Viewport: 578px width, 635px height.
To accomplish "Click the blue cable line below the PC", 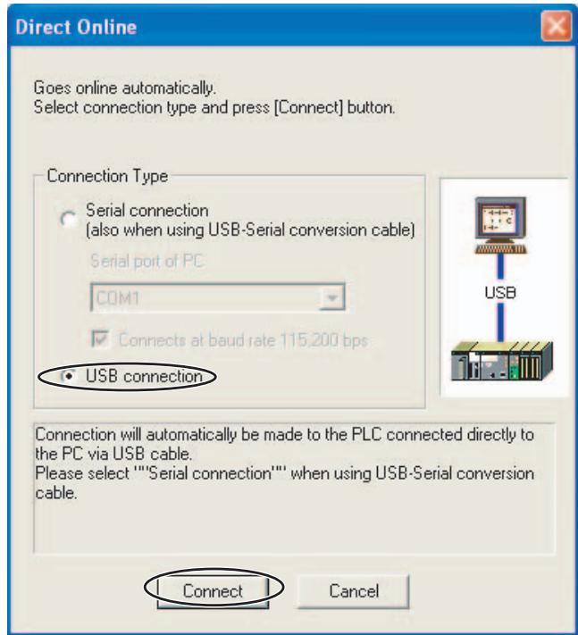I will tap(500, 266).
